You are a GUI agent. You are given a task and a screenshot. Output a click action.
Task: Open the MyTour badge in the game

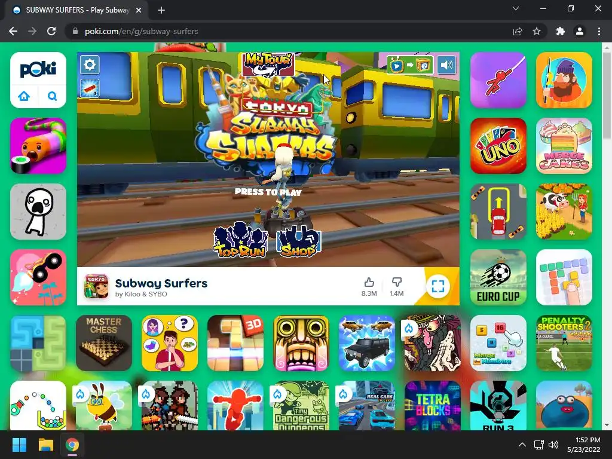pos(268,64)
